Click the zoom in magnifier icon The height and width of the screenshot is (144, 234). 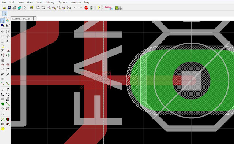click(x=54, y=8)
